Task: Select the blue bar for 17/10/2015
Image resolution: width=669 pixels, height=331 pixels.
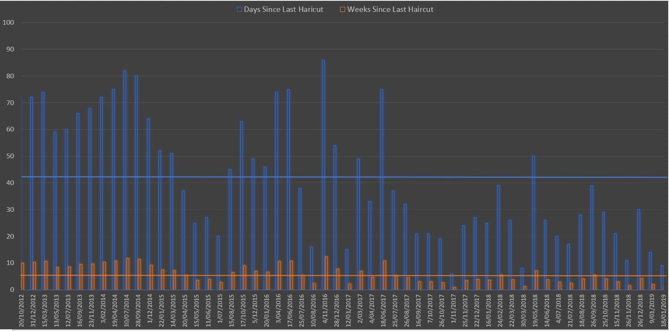Action: click(242, 205)
